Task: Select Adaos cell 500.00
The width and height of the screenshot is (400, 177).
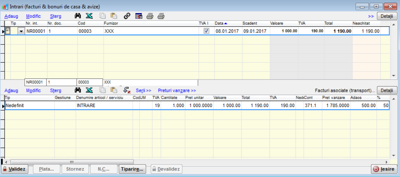Action: tap(363, 105)
